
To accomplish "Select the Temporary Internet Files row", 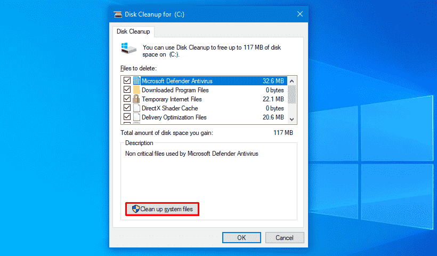I will click(205, 99).
